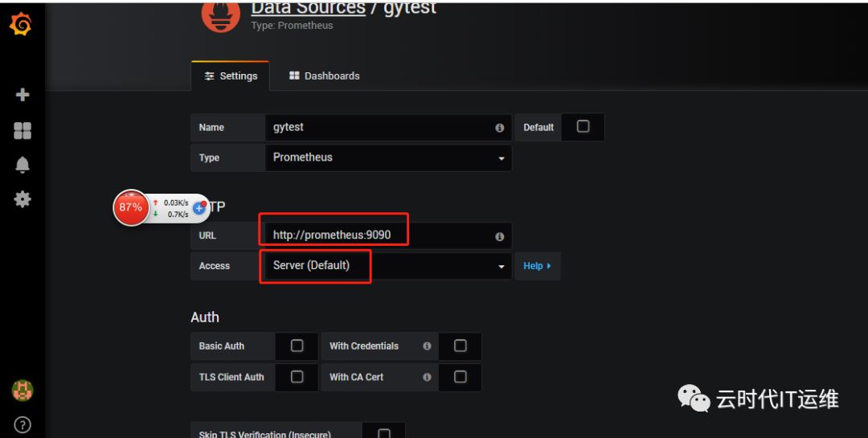
Task: Open the Grafana home logo
Action: point(20,24)
